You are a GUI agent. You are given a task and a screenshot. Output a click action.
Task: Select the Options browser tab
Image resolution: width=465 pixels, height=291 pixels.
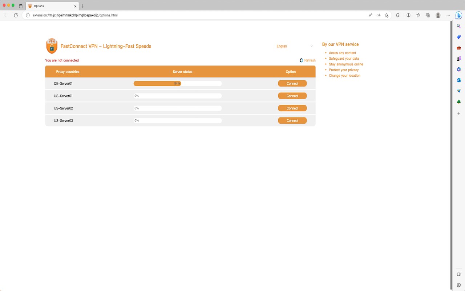pos(52,6)
